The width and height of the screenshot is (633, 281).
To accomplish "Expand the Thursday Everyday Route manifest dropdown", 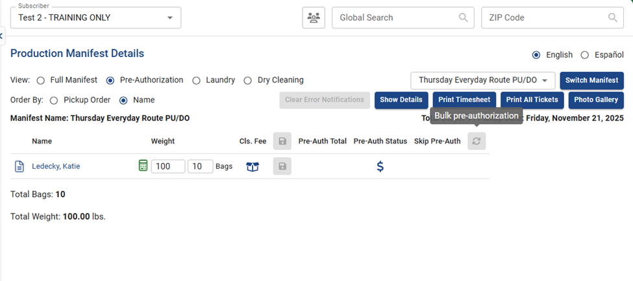I will (482, 80).
